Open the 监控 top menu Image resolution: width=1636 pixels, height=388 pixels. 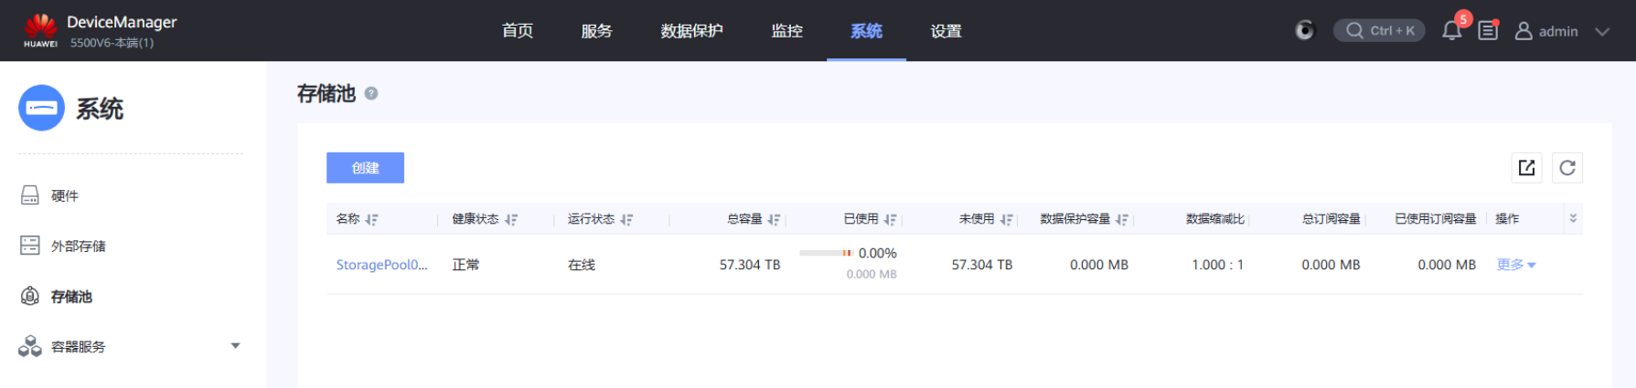(786, 31)
